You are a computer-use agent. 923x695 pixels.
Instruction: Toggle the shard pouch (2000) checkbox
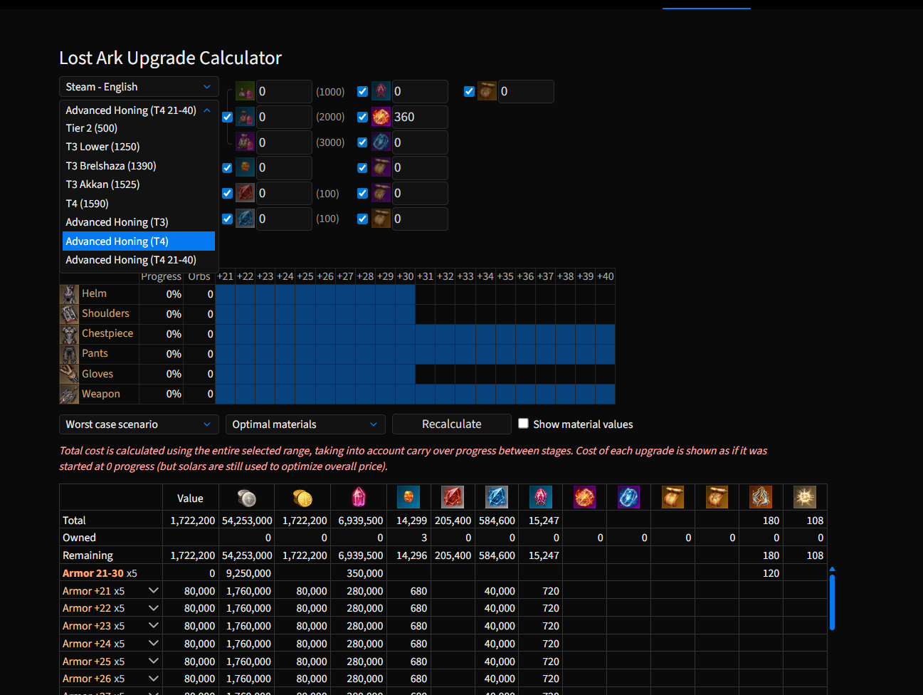[227, 117]
